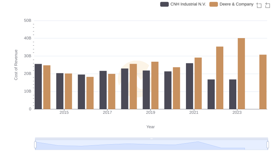
Task: Click the CNH Industrial 2021 bar
Action: (x=190, y=86)
